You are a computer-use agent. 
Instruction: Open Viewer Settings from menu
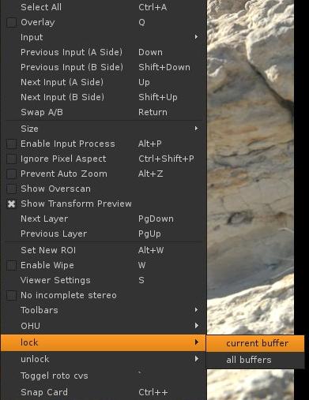[103, 280]
